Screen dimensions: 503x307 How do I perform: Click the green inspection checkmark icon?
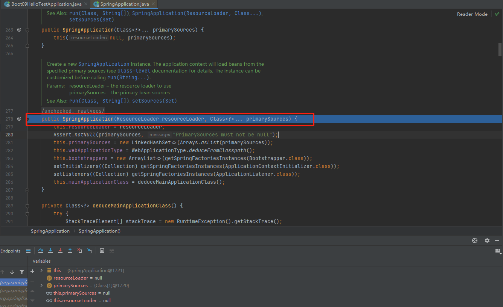click(x=497, y=14)
